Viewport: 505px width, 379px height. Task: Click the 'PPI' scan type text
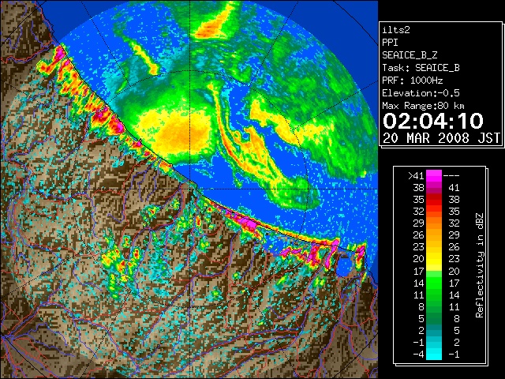click(390, 43)
